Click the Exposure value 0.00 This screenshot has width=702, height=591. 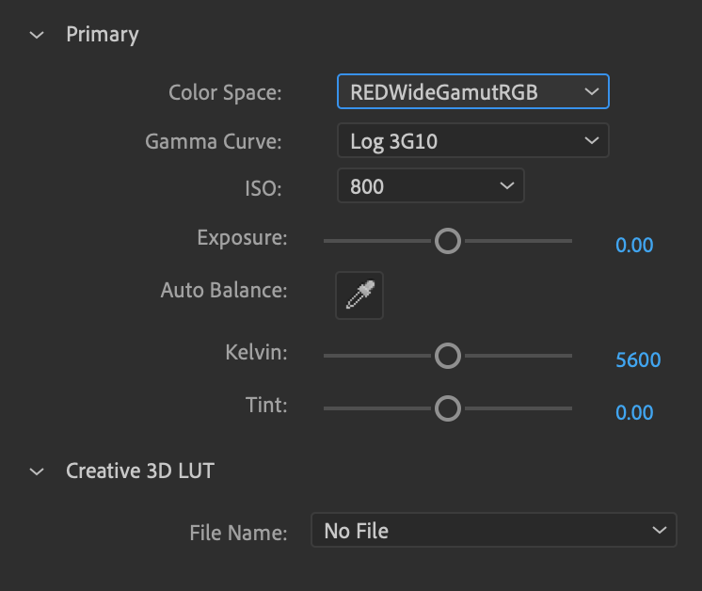click(x=634, y=245)
